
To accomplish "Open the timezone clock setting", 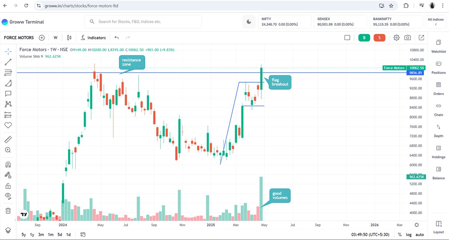I will pyautogui.click(x=370, y=234).
